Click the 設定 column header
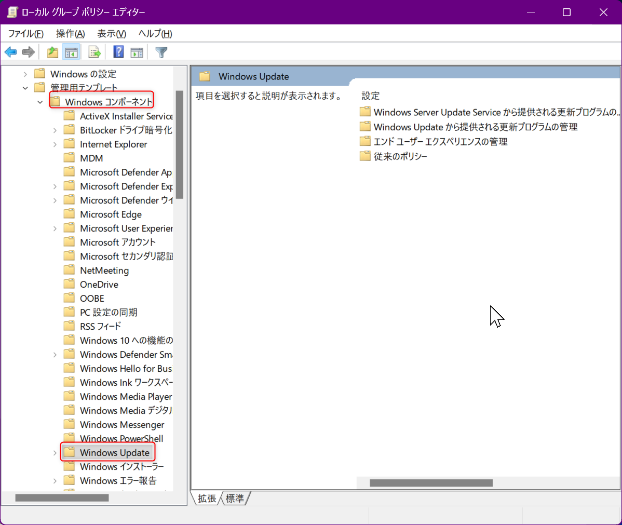Viewport: 622px width, 525px height. (x=371, y=96)
